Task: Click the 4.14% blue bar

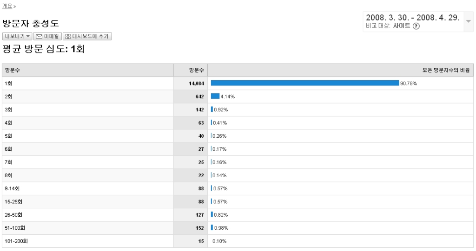Action: [215, 97]
